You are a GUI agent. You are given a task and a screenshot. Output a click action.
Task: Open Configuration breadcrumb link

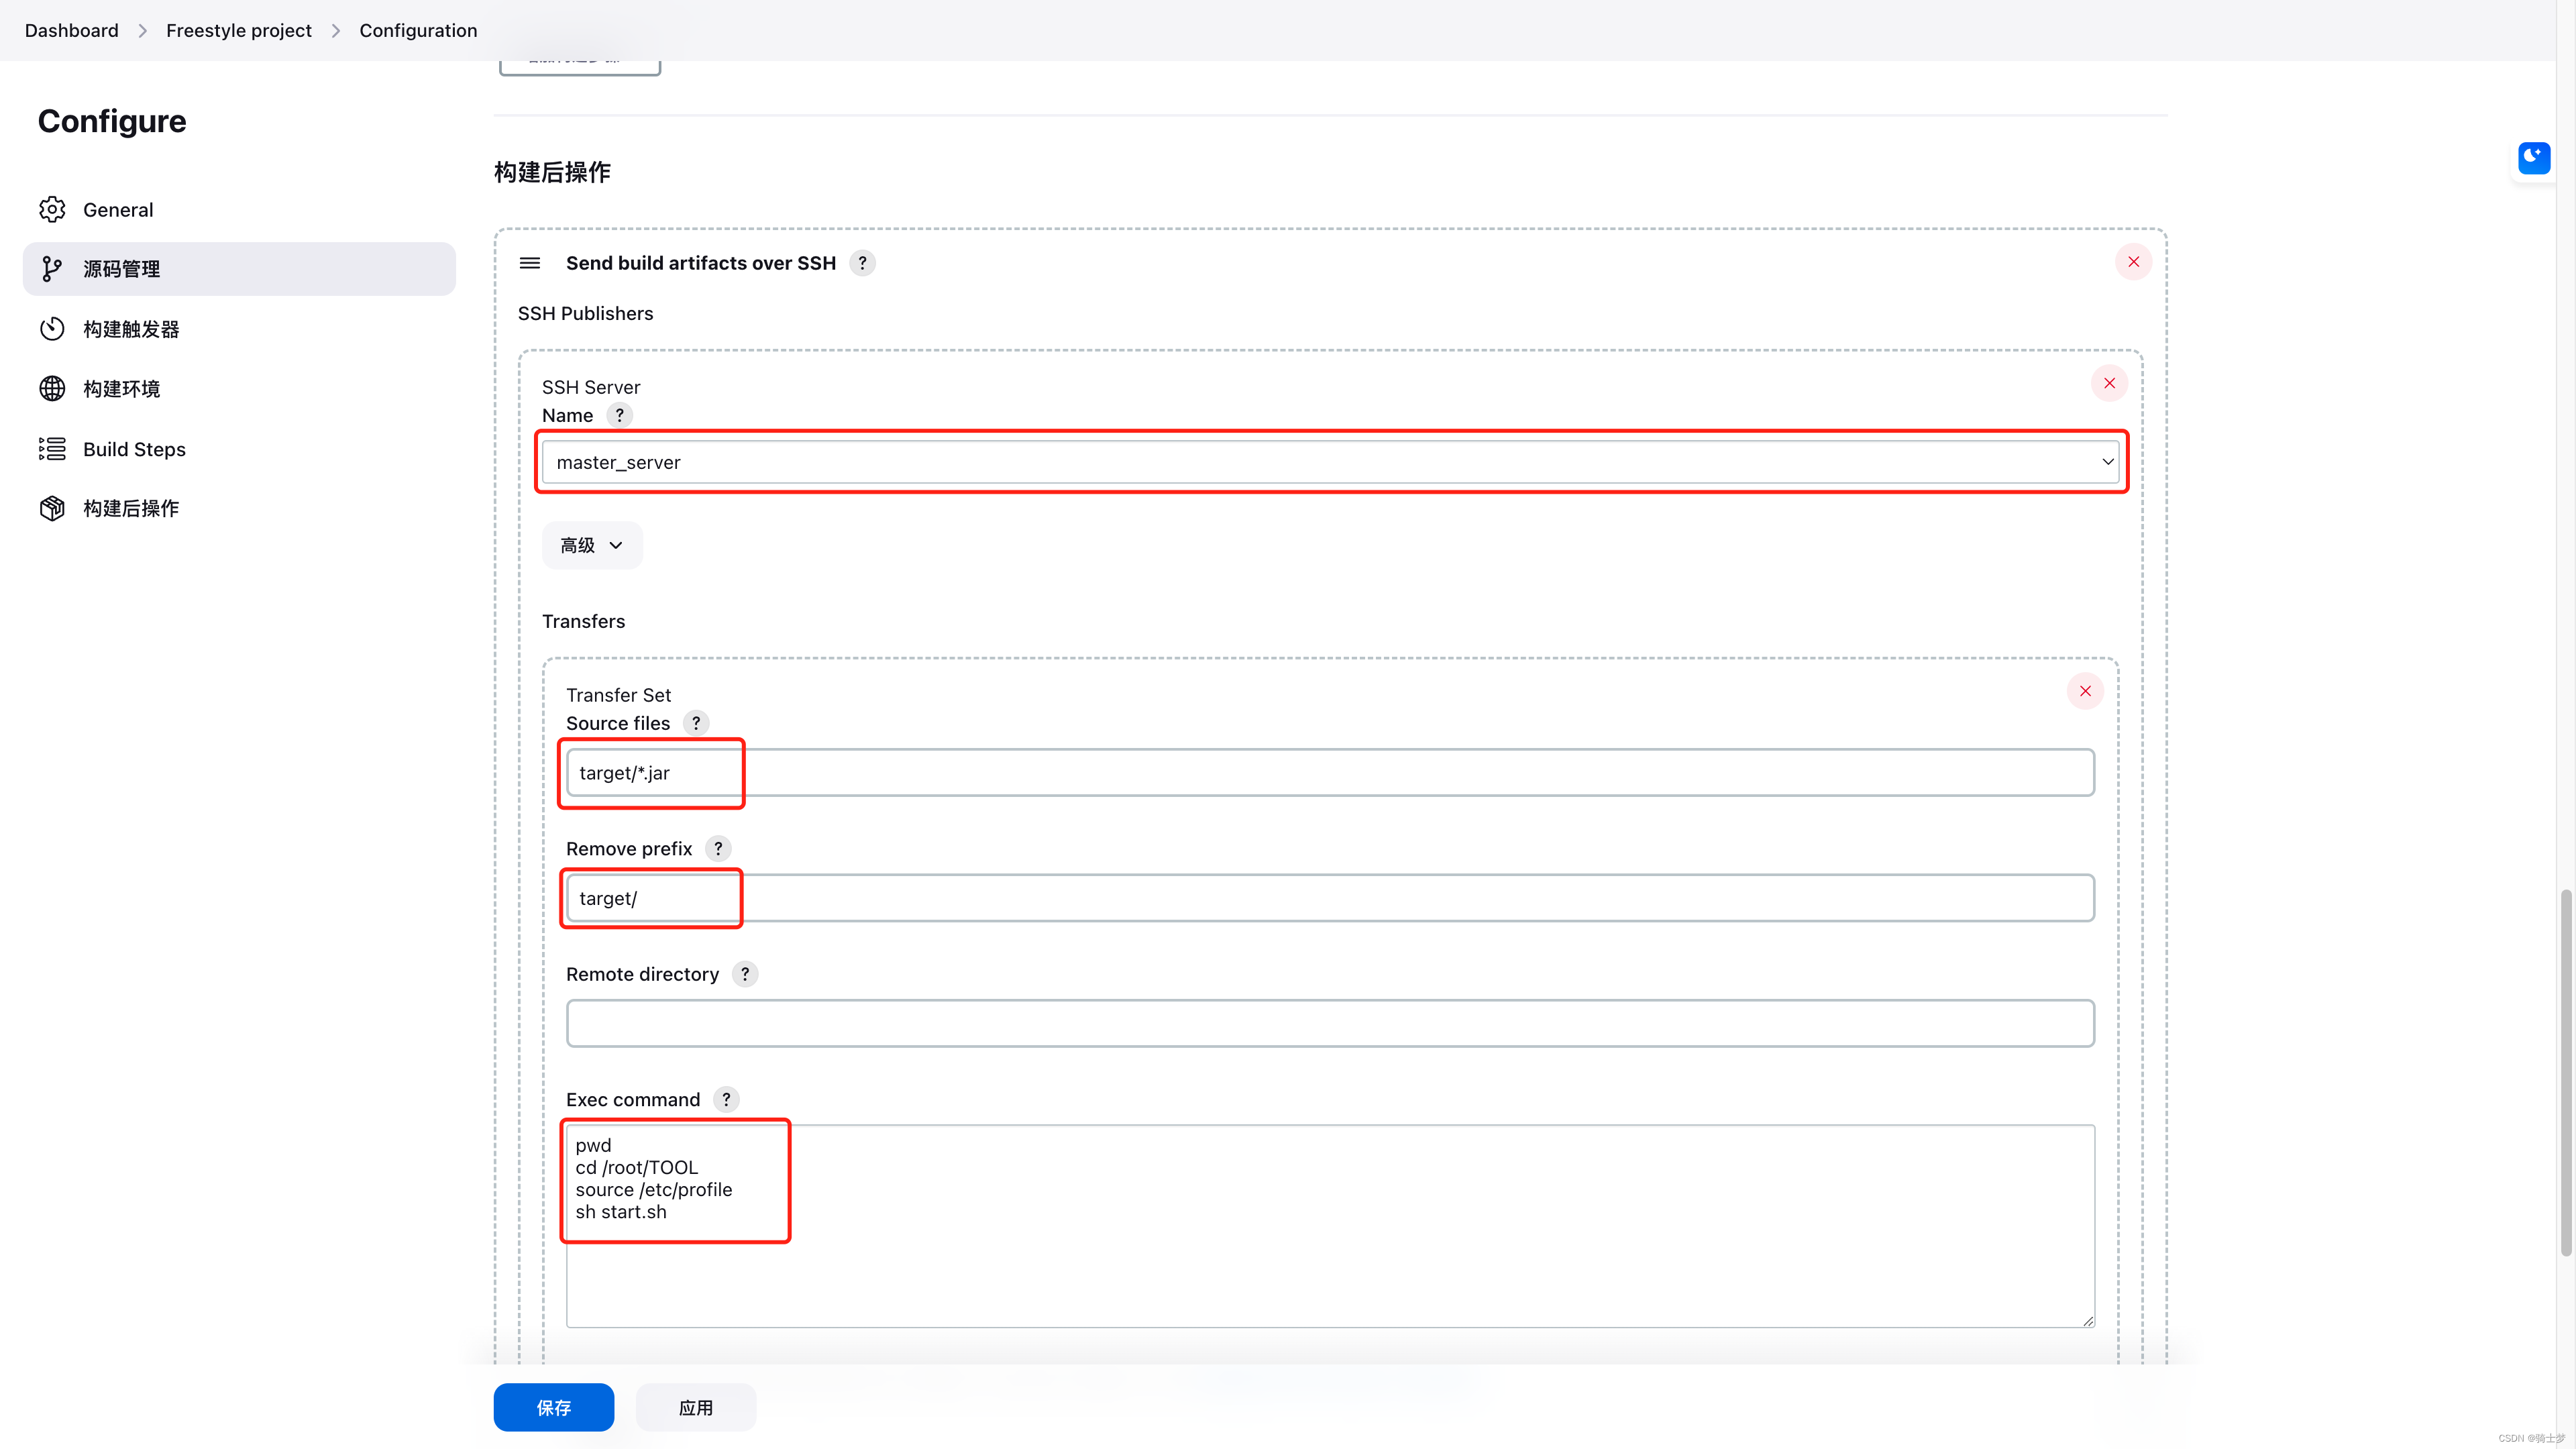(x=418, y=30)
